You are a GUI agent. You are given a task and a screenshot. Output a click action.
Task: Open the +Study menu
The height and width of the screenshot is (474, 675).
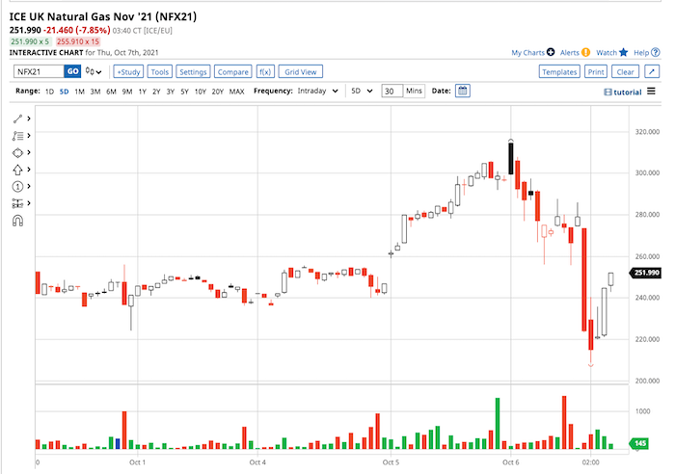click(127, 71)
